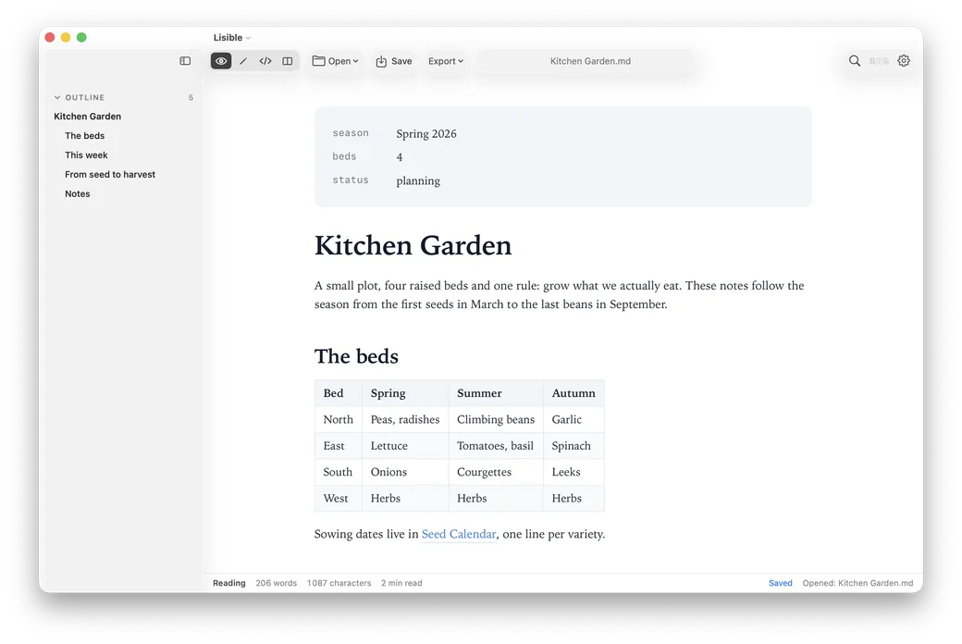Click the 206 words status entry
The width and height of the screenshot is (962, 644).
point(276,583)
